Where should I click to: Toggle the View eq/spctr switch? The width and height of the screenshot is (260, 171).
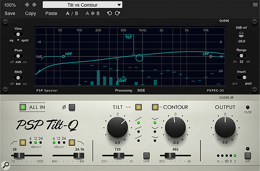coord(18,34)
